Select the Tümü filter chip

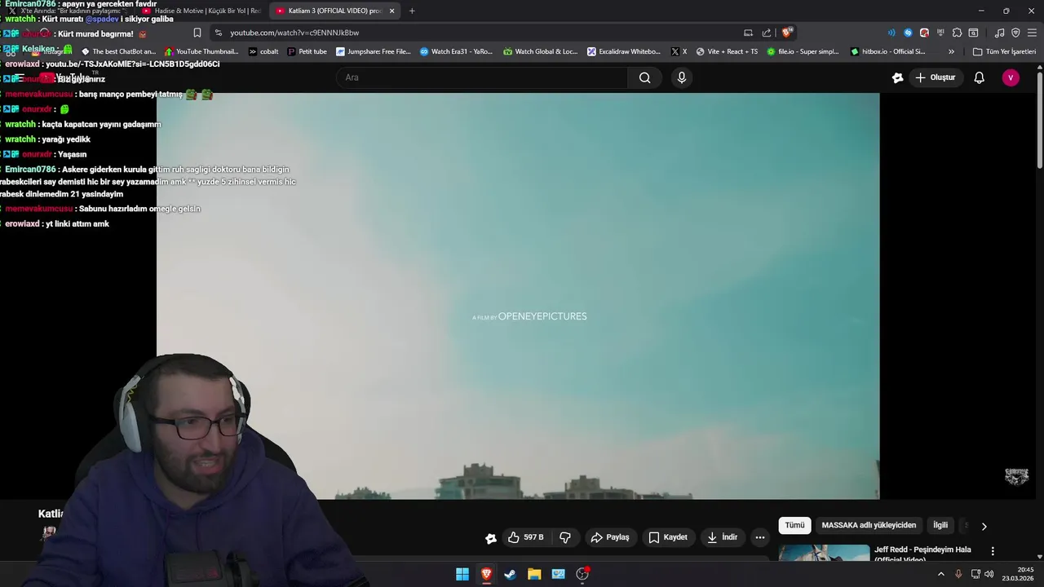pos(794,525)
